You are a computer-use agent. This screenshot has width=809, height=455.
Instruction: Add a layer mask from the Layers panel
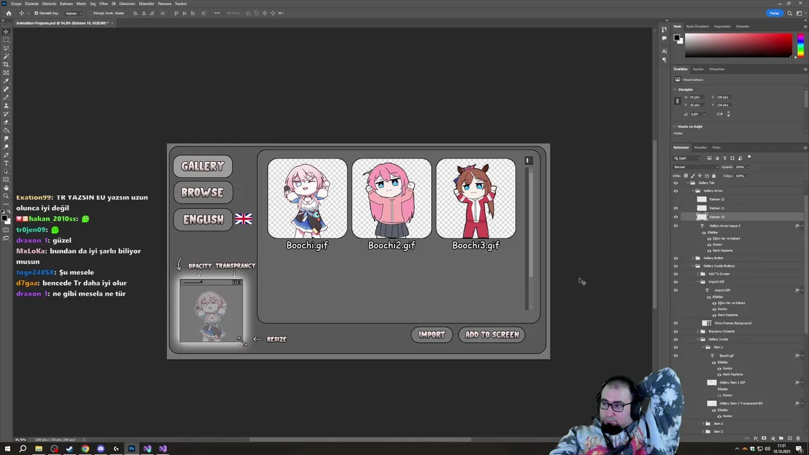coord(763,438)
